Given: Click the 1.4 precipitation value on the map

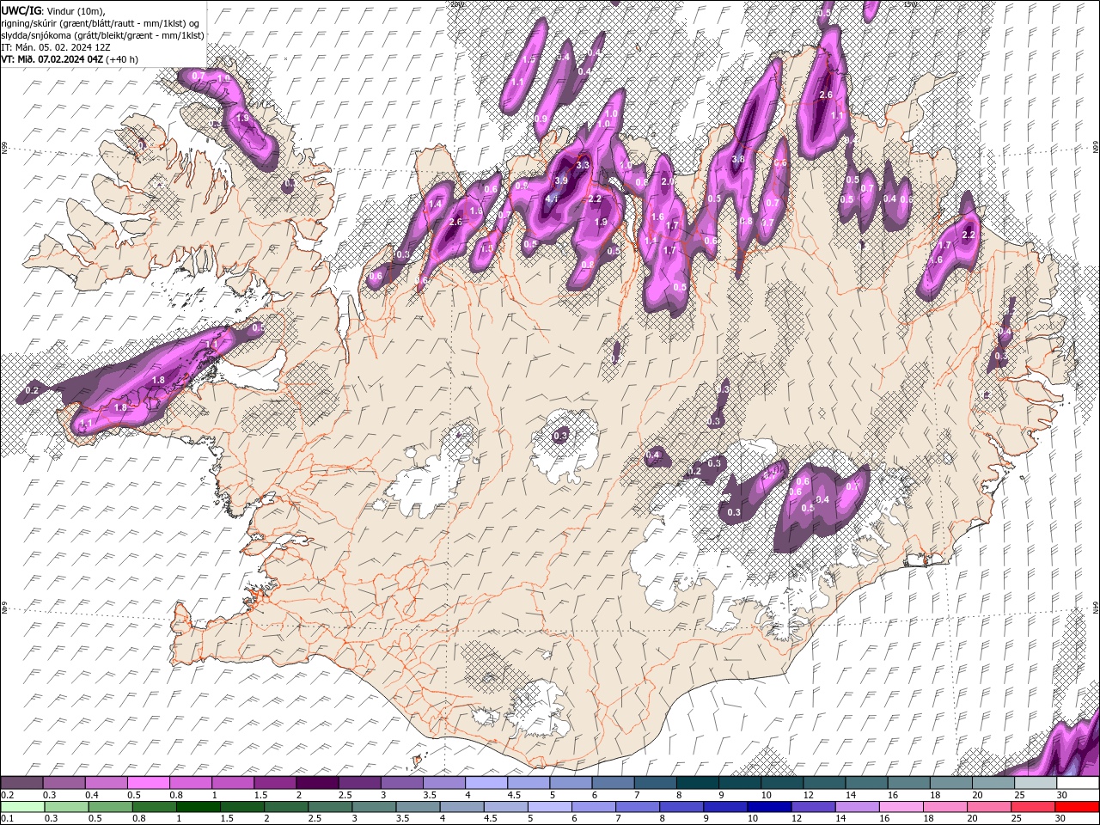Looking at the screenshot, I should [435, 205].
